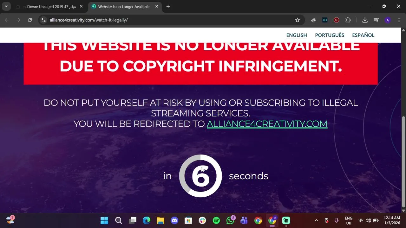The height and width of the screenshot is (228, 406).
Task: Click the scrollbar up arrow
Action: [403, 30]
